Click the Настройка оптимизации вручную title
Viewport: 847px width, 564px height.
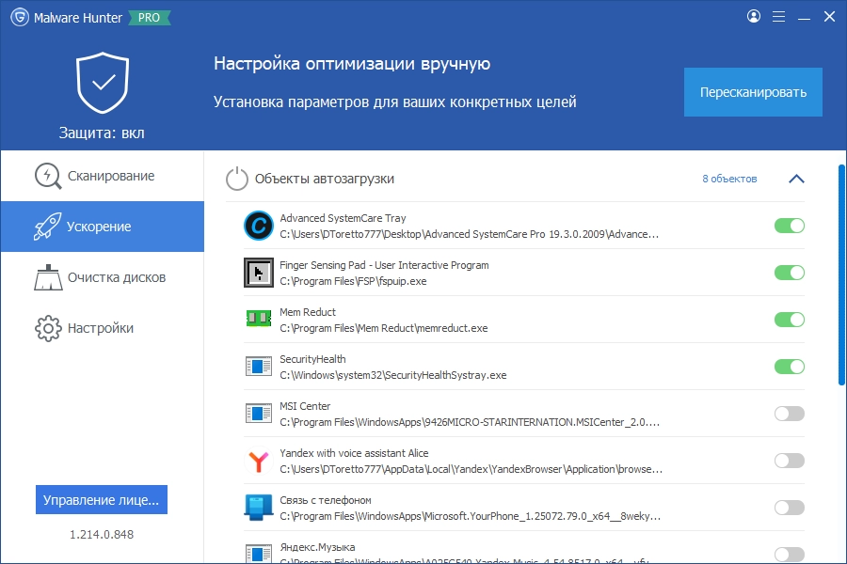352,64
